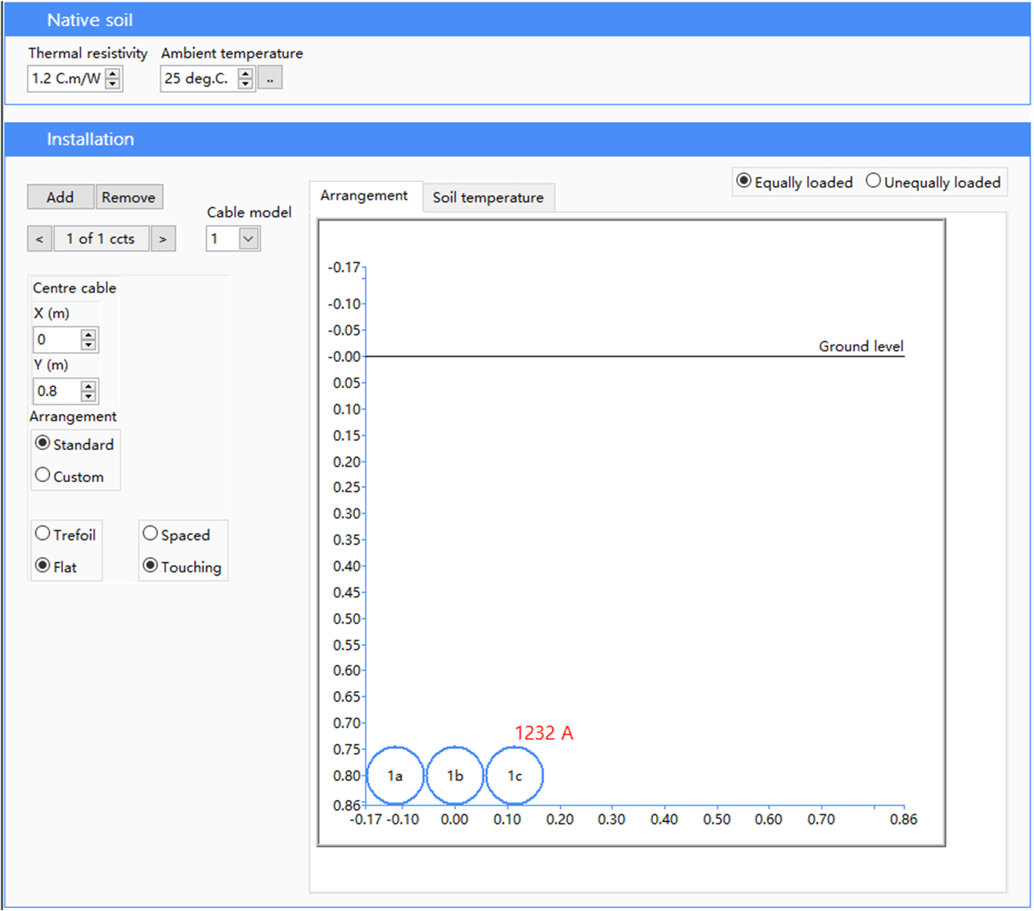The image size is (1034, 911).
Task: Click the Remove circuit button
Action: [x=128, y=197]
